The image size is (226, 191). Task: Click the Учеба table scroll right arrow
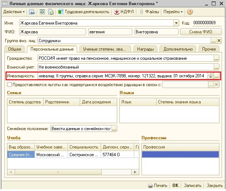(135, 172)
